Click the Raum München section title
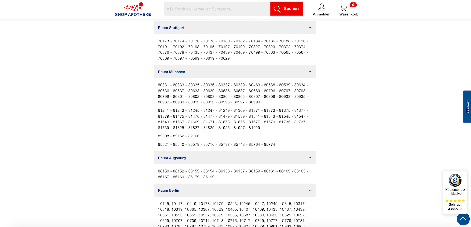471x227 pixels. pyautogui.click(x=171, y=72)
